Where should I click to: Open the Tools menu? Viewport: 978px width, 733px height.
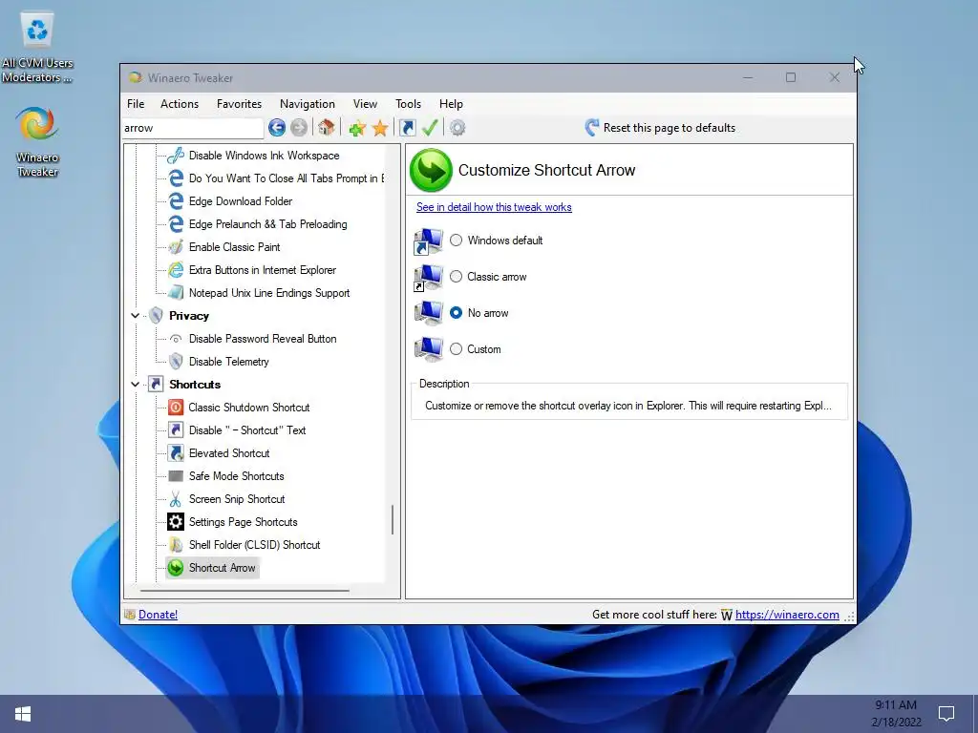tap(408, 104)
